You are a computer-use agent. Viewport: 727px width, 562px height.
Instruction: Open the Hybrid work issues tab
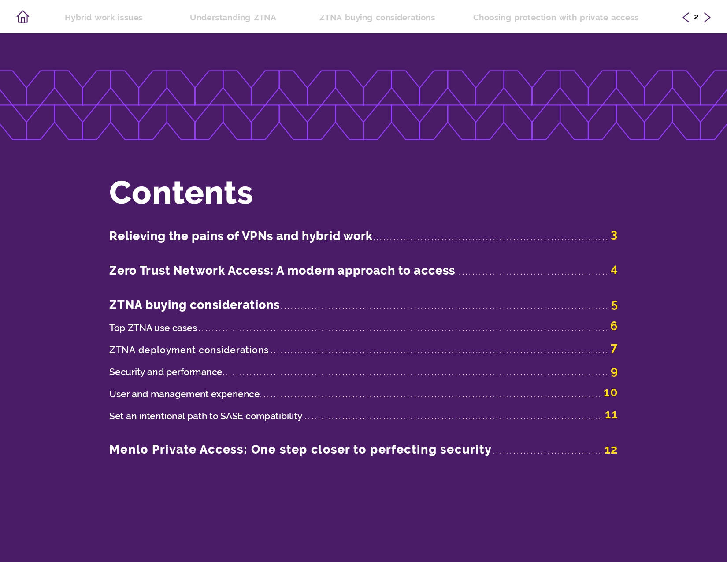[x=104, y=18]
